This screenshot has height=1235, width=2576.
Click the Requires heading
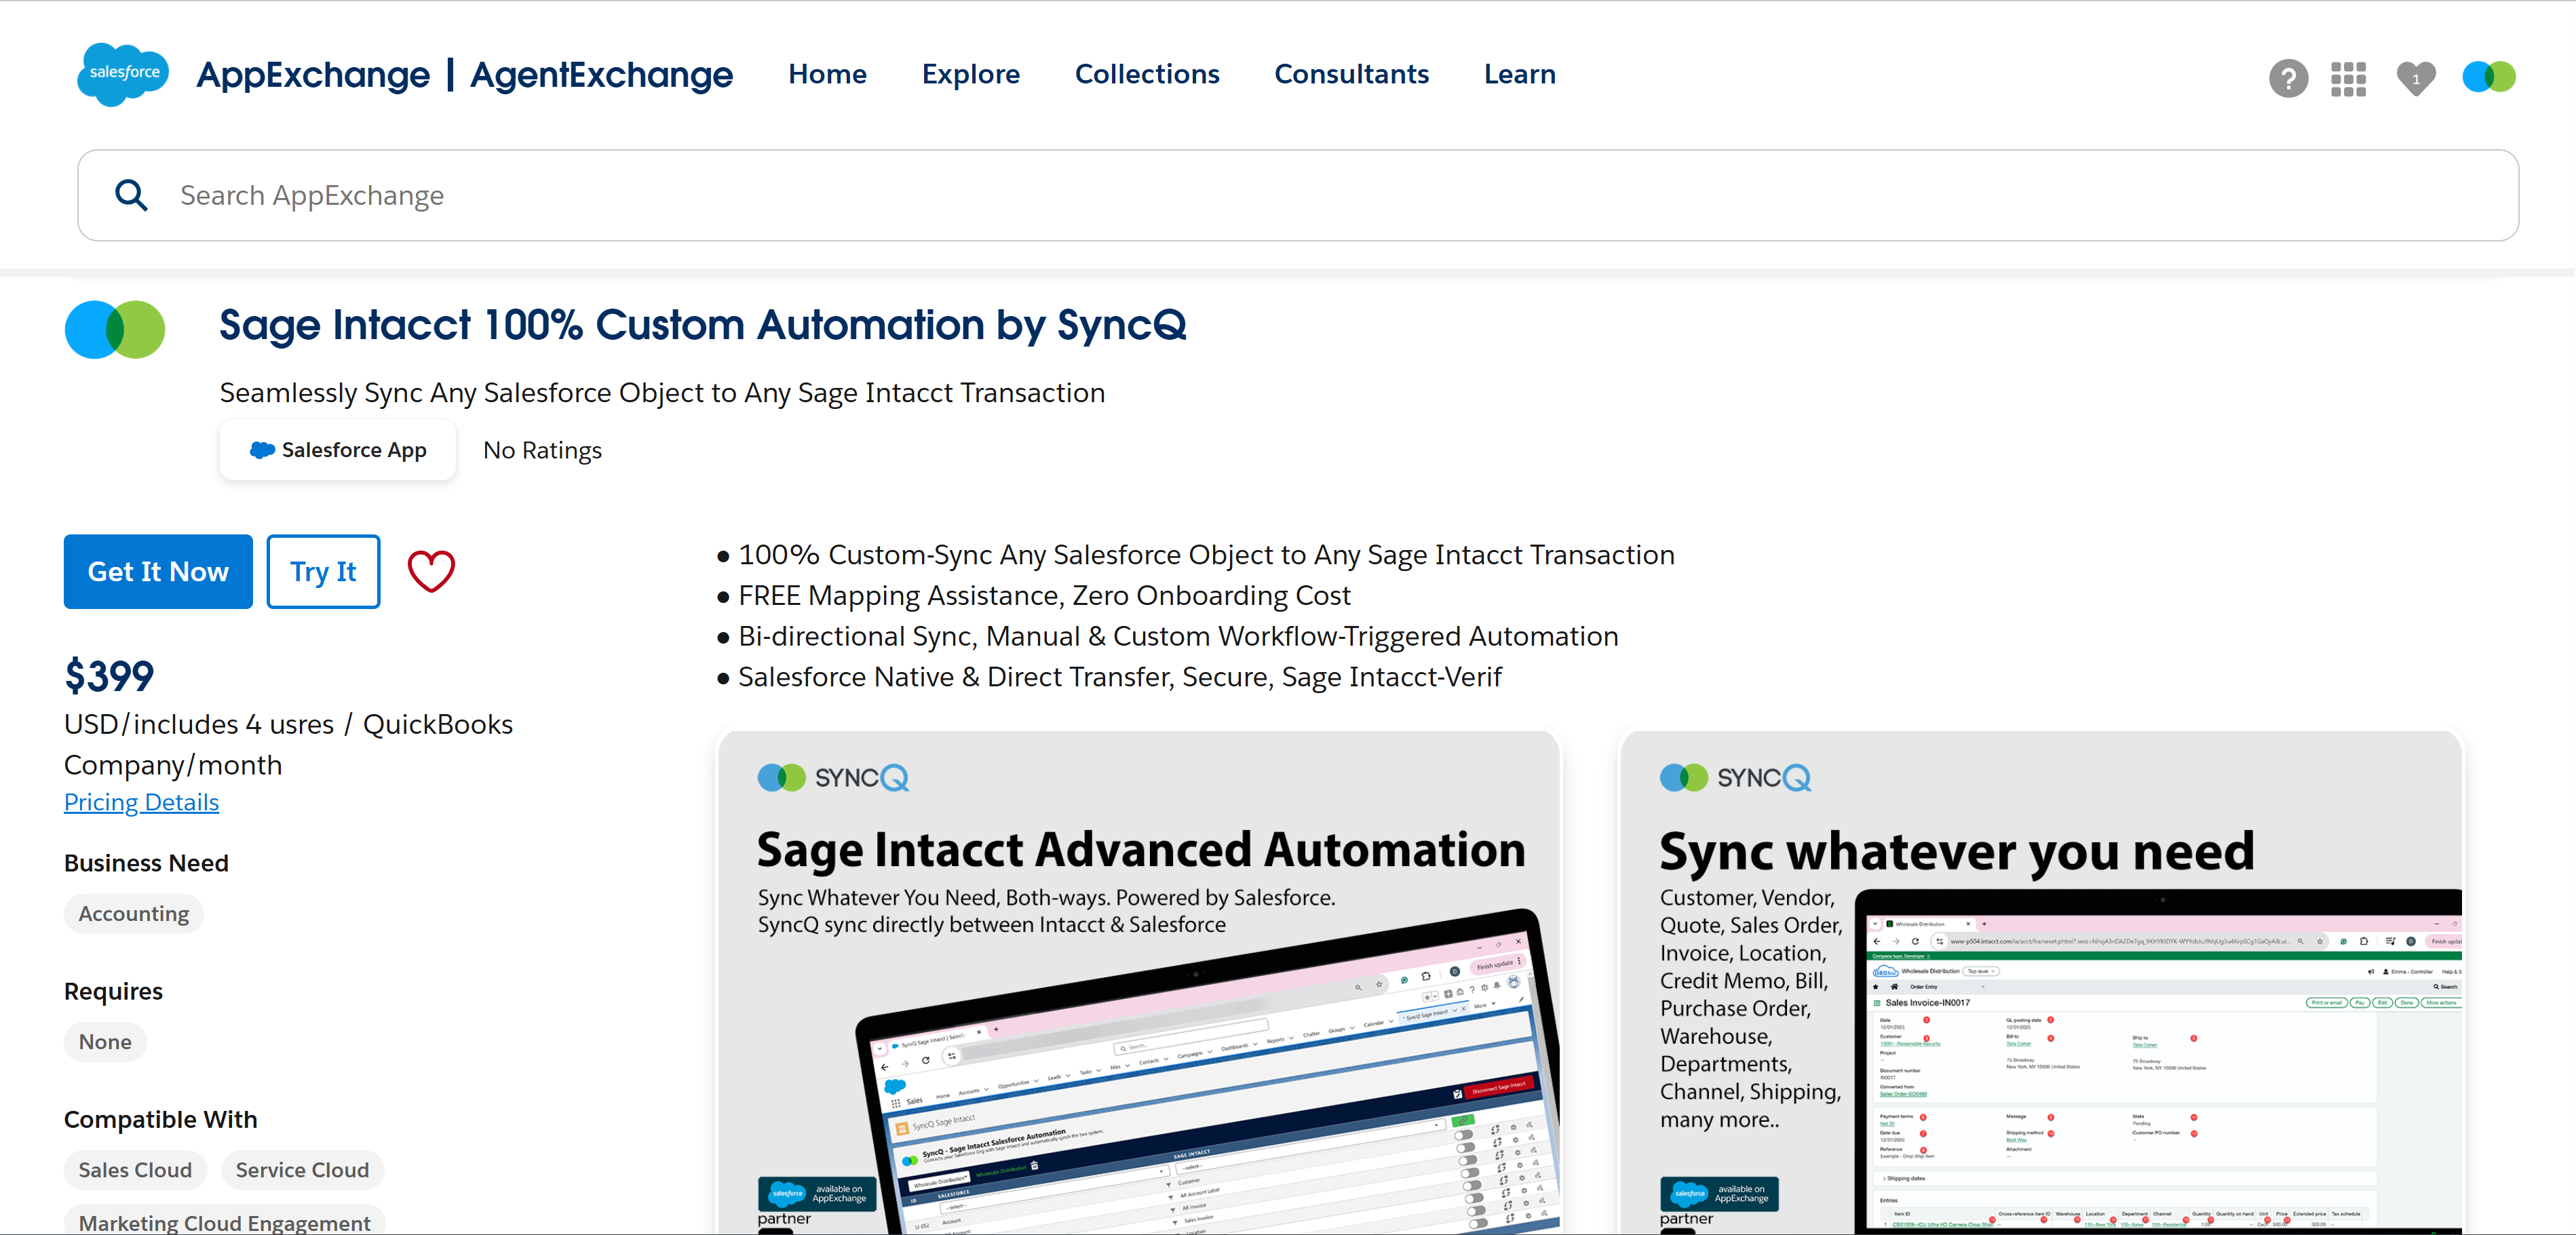pos(113,991)
